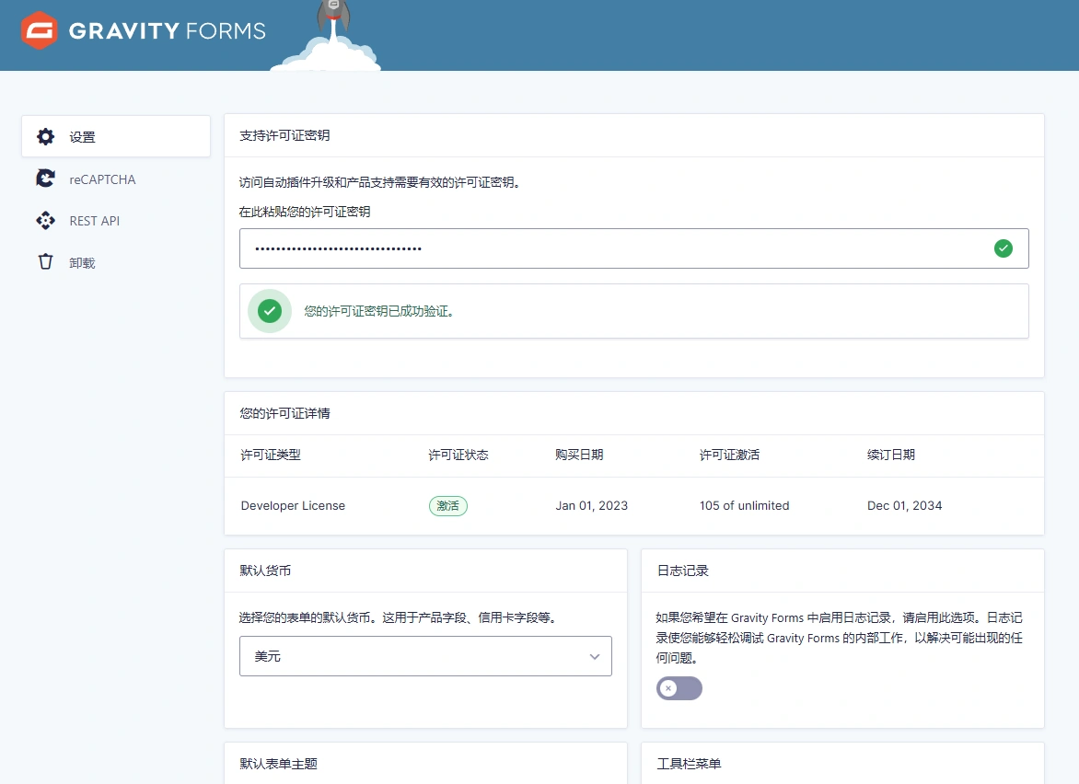Click the 卸载 trash icon in sidebar

coord(45,262)
